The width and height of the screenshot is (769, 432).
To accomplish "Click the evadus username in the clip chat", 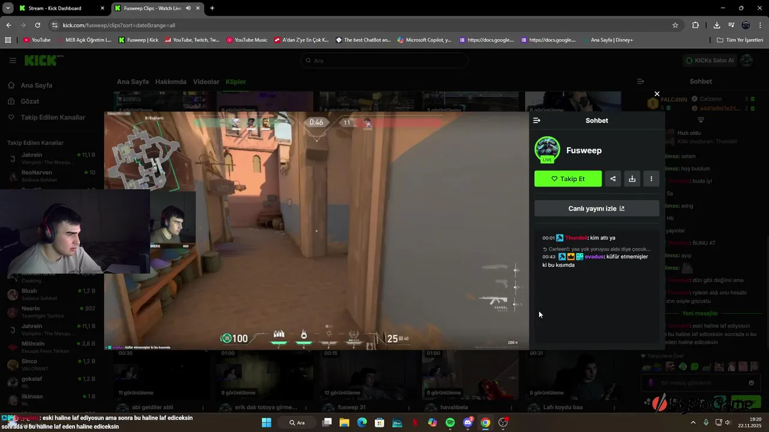I will tap(594, 257).
